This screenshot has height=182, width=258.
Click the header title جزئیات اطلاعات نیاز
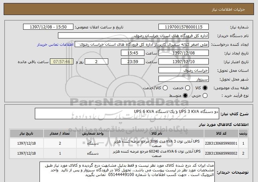tap(228, 9)
